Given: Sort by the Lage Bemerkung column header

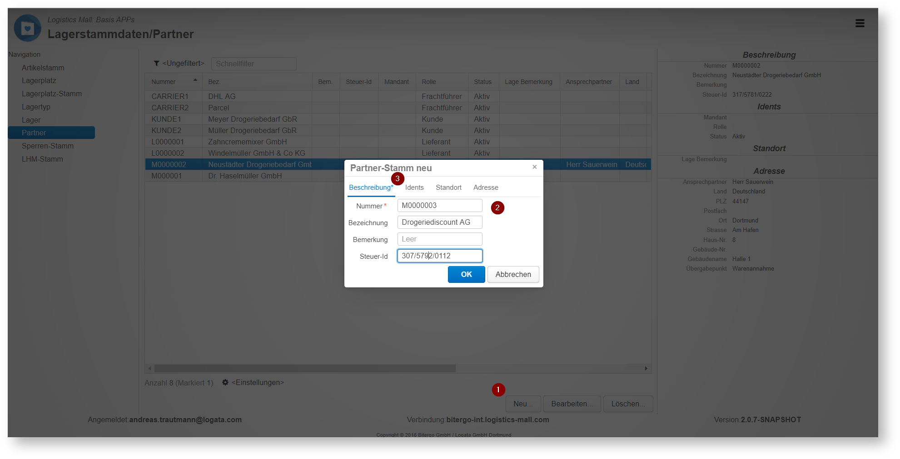Looking at the screenshot, I should pyautogui.click(x=529, y=82).
